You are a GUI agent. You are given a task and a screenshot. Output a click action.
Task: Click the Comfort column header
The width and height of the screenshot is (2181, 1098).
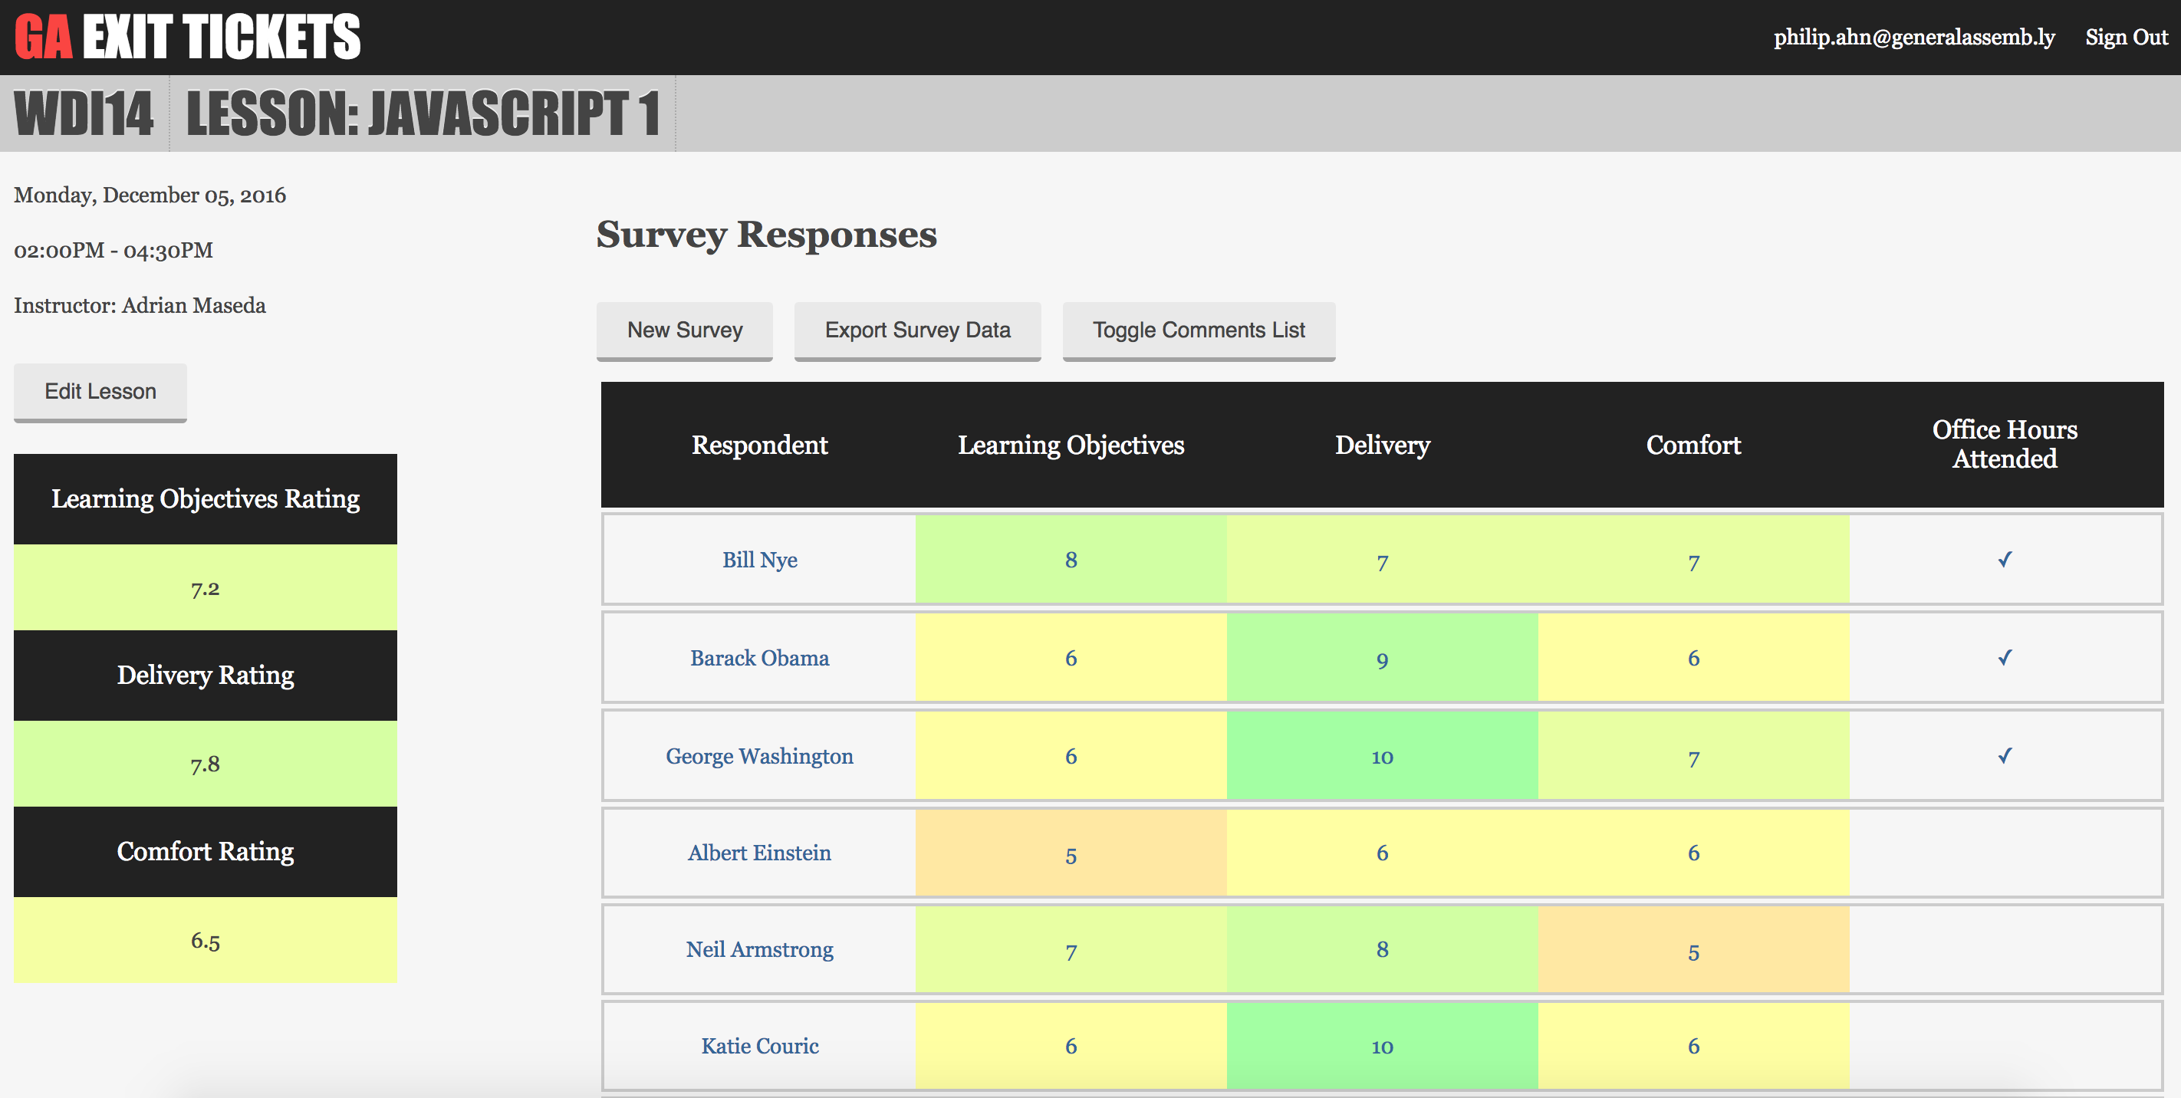click(x=1692, y=445)
